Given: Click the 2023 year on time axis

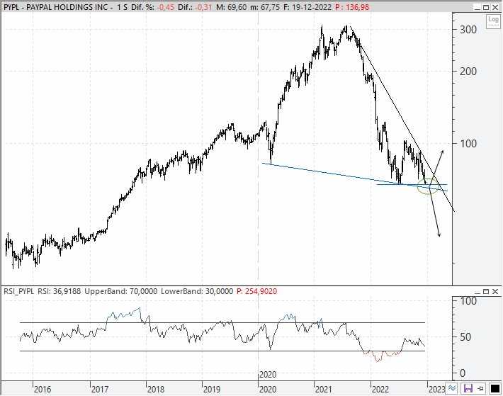Looking at the screenshot, I should [437, 389].
